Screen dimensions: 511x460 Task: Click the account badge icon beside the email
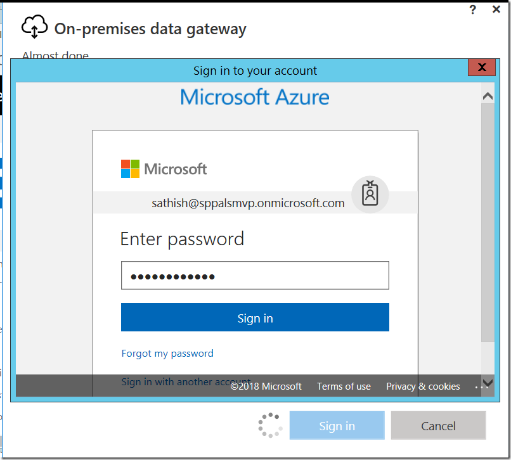[370, 194]
